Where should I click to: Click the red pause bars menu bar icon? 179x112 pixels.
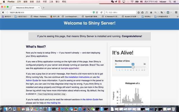pyautogui.click(x=119, y=2)
